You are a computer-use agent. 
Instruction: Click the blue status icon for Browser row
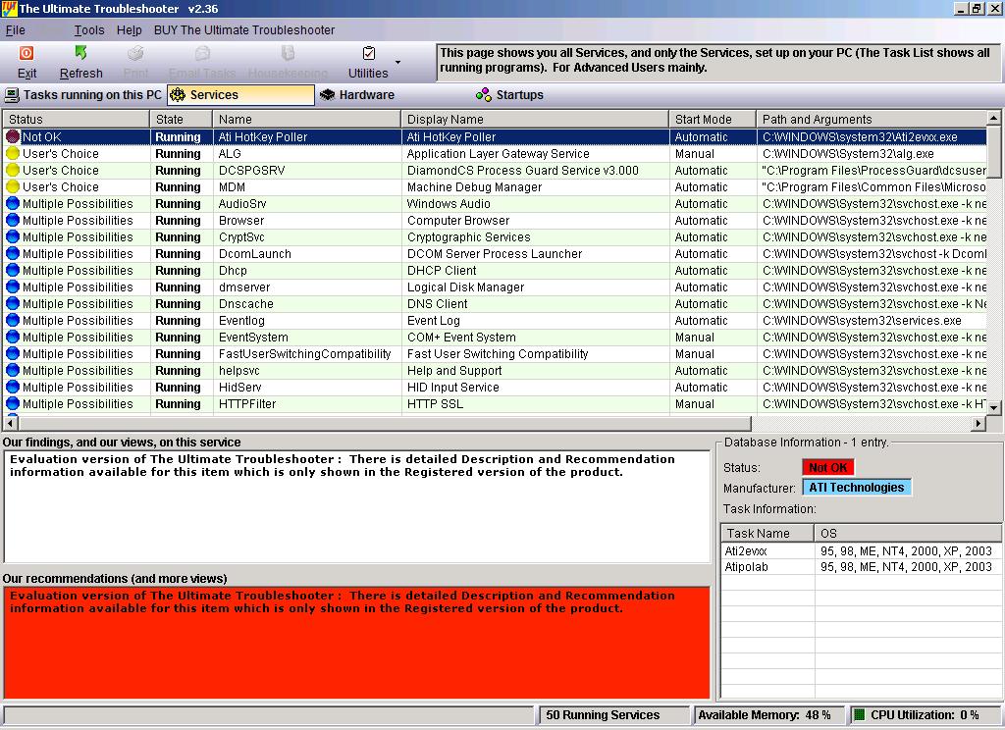point(13,220)
